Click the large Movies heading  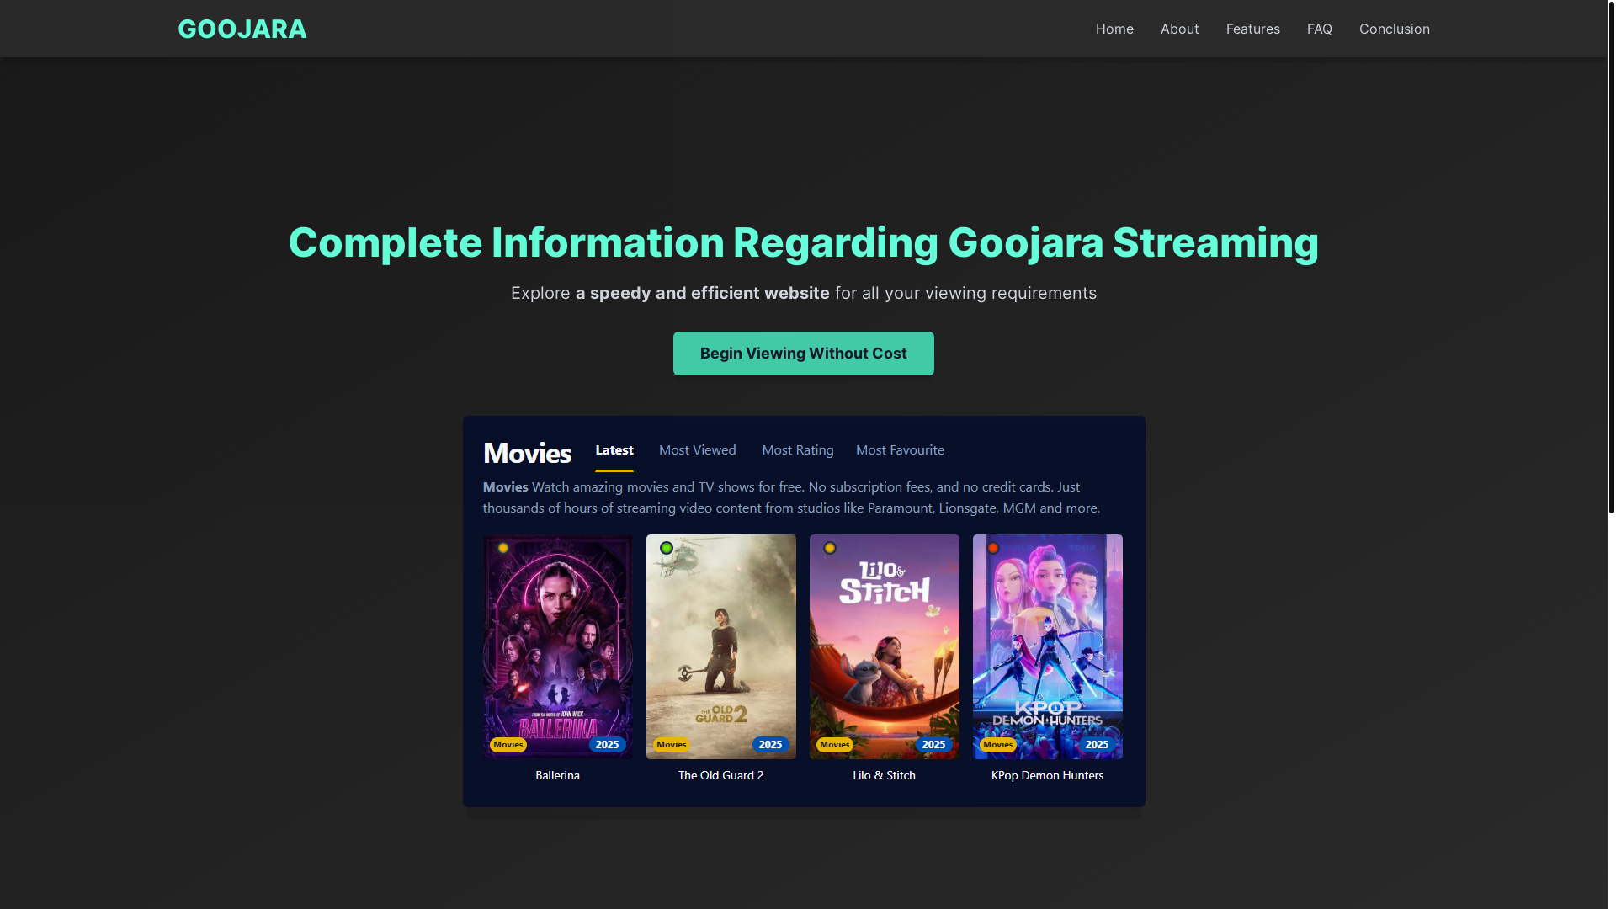tap(527, 454)
